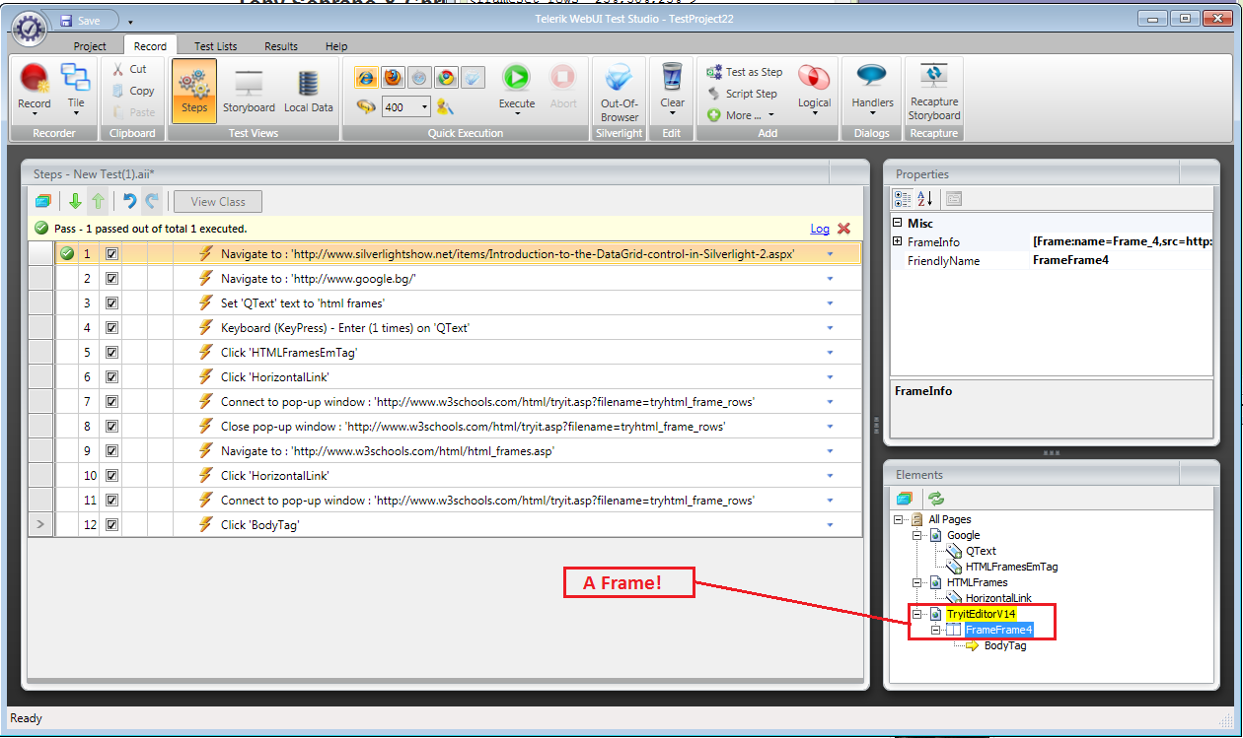Click the FriendlyName value FrameFrame4
Viewport: 1243px width, 738px height.
coord(1070,260)
